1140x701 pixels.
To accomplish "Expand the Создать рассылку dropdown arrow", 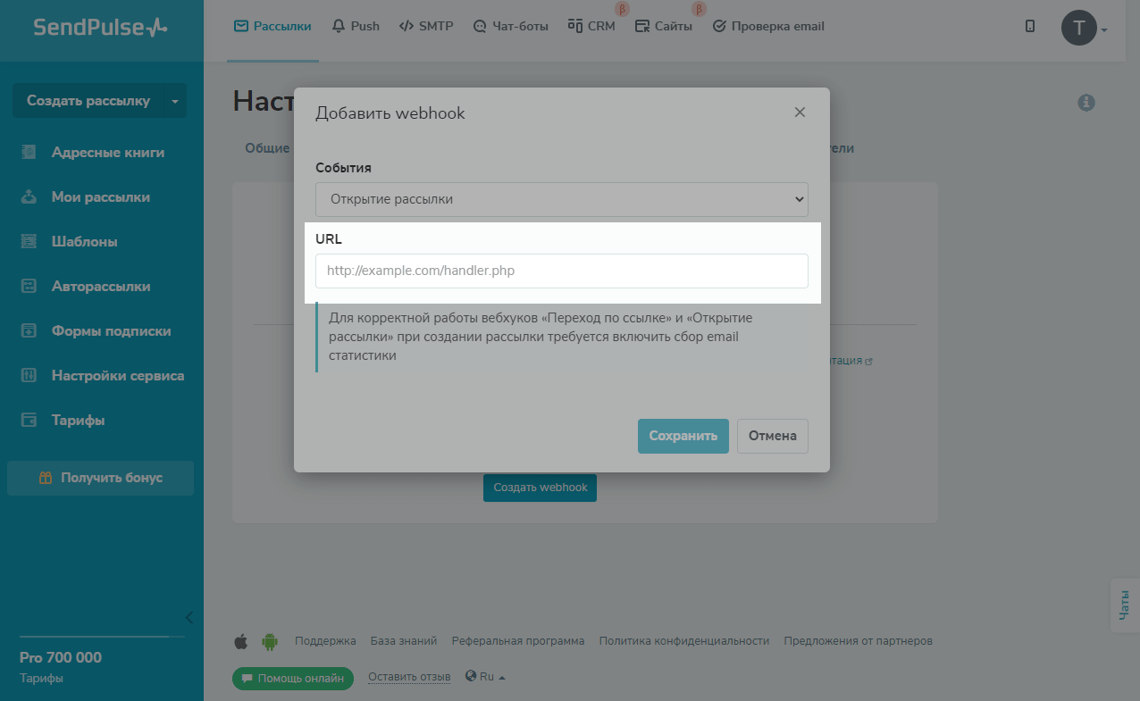I will pos(175,101).
